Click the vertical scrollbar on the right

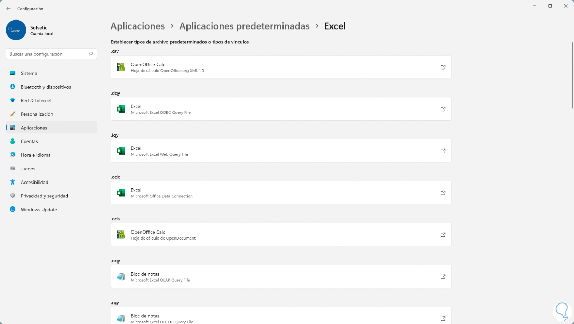[572, 75]
